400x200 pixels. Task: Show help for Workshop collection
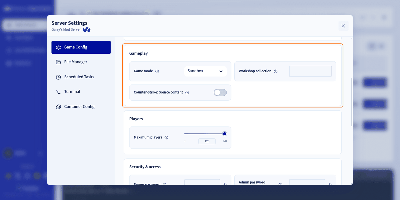pyautogui.click(x=276, y=71)
